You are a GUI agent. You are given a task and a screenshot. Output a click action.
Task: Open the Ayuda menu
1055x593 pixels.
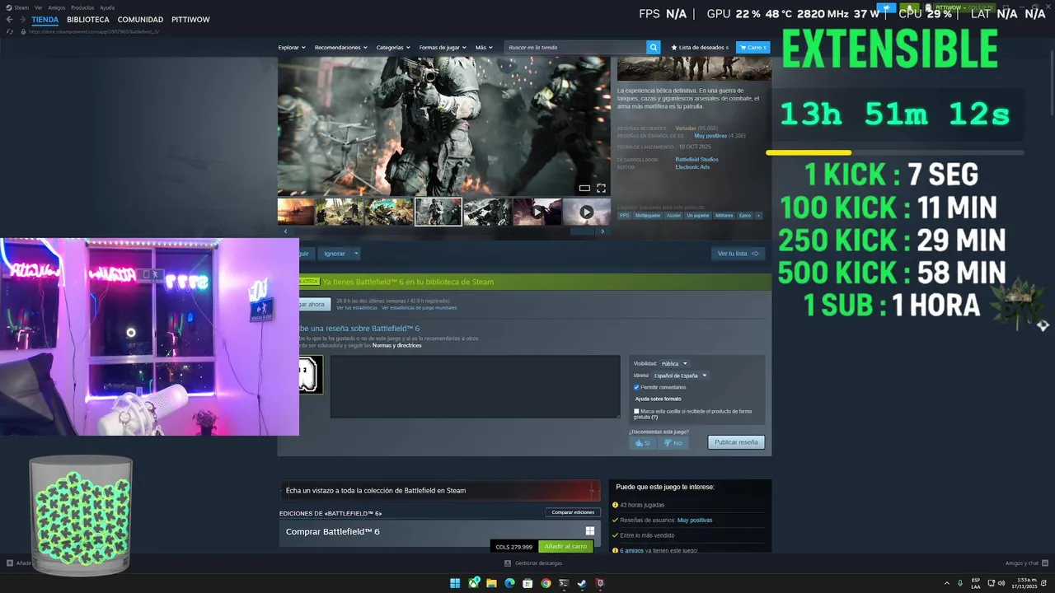click(107, 7)
